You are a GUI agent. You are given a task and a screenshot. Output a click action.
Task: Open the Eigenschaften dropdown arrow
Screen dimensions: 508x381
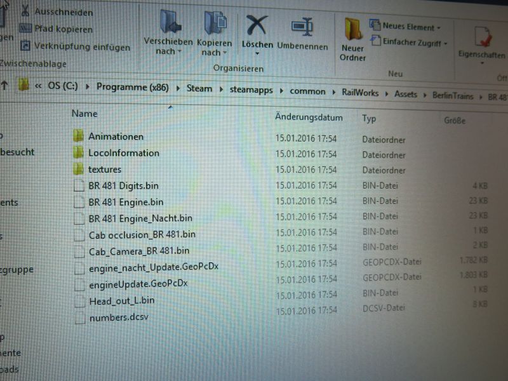(x=482, y=63)
